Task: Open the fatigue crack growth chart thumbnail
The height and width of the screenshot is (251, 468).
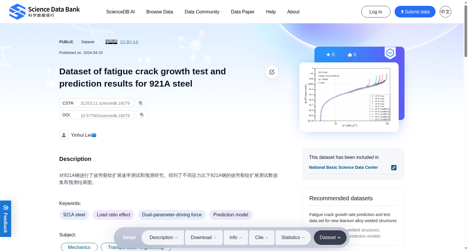Action: coord(349,97)
